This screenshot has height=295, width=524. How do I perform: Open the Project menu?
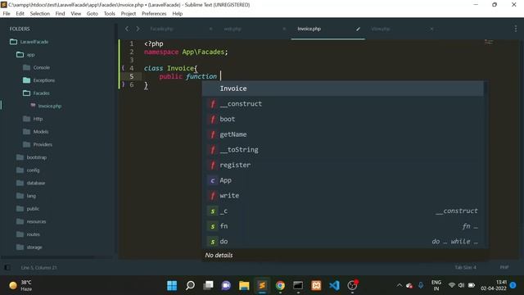point(129,14)
